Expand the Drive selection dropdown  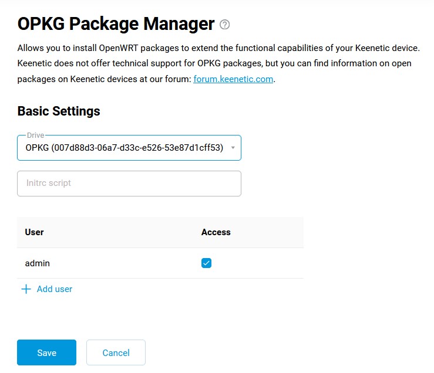click(x=129, y=148)
